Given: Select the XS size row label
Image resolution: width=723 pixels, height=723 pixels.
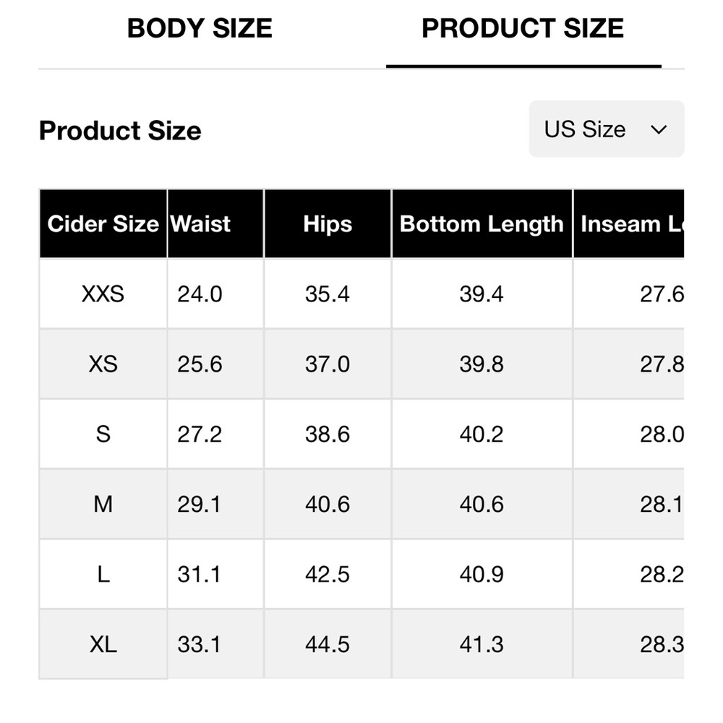Looking at the screenshot, I should (103, 364).
